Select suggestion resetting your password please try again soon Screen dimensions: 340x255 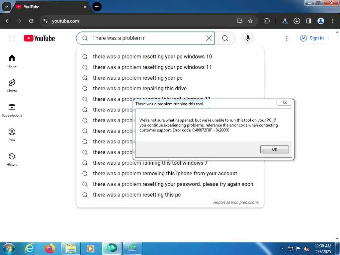pos(170,184)
